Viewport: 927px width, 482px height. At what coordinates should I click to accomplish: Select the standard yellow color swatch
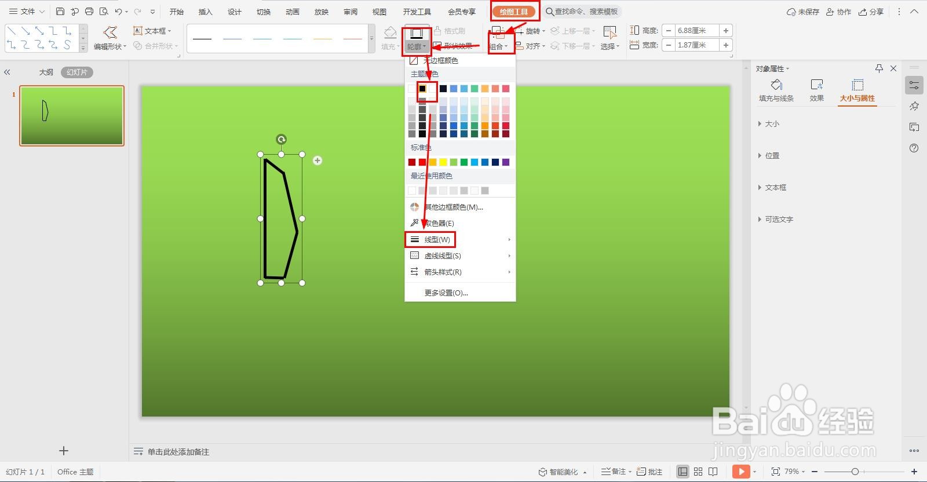pyautogui.click(x=443, y=162)
